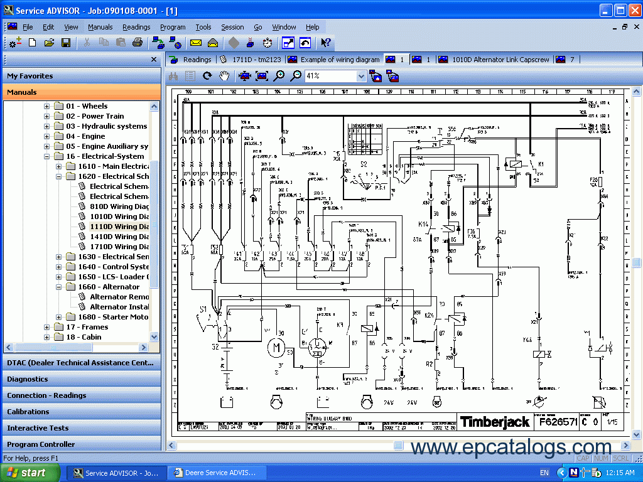Click the fit-width image icon
This screenshot has width=643, height=482.
(244, 76)
